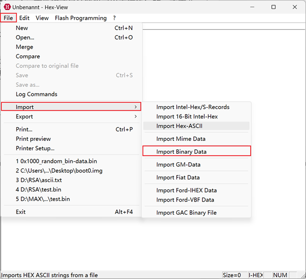Click New in the File menu
Image resolution: width=306 pixels, height=279 pixels.
22,28
